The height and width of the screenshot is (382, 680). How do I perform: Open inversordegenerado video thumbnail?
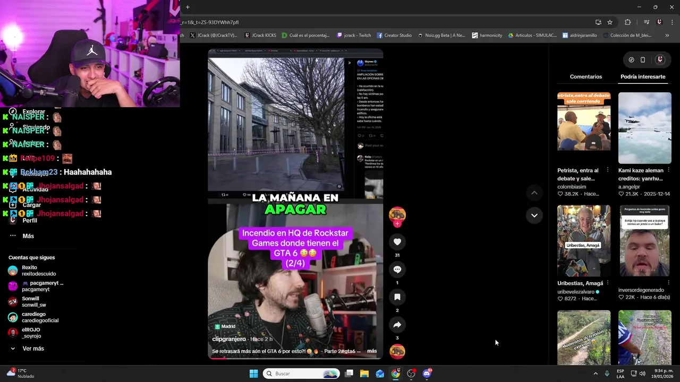coord(644,241)
